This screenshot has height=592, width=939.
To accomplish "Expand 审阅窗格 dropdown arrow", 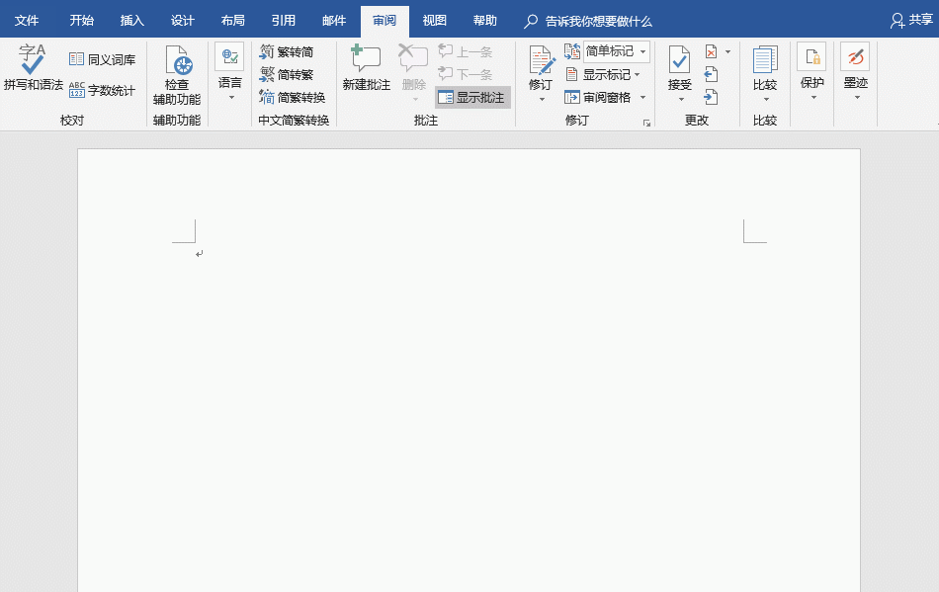I will pyautogui.click(x=642, y=97).
